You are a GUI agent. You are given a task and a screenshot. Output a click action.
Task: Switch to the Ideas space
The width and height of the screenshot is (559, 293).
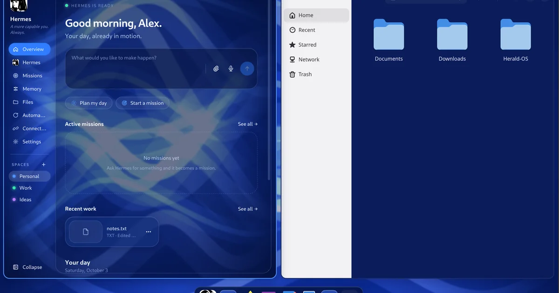point(29,200)
